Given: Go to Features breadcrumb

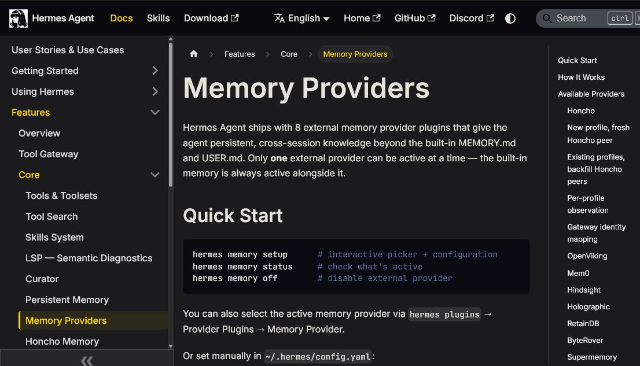Looking at the screenshot, I should click(x=240, y=54).
